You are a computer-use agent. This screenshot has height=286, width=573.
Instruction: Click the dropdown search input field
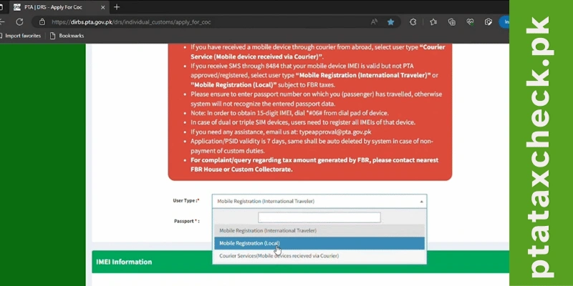[319, 217]
